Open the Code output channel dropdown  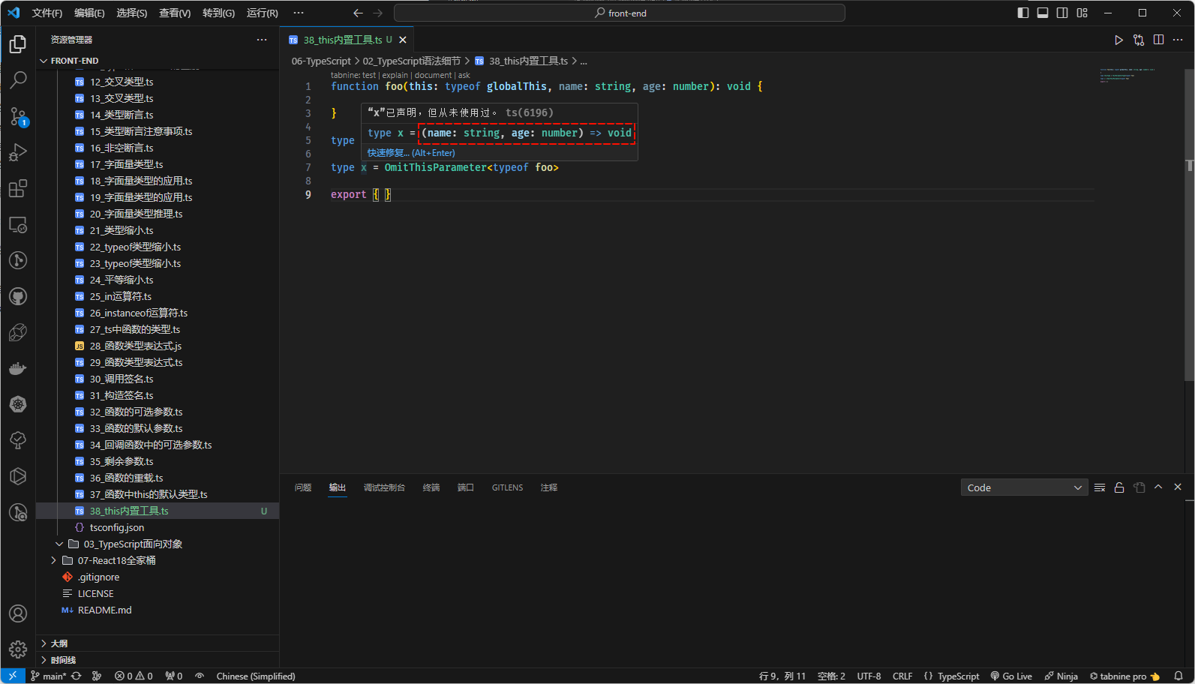(x=1024, y=487)
